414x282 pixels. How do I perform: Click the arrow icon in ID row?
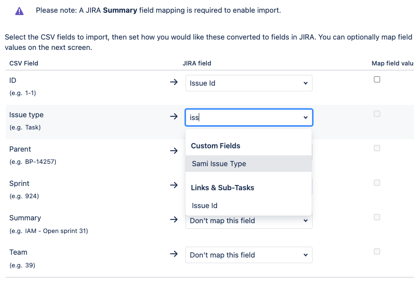(x=174, y=82)
